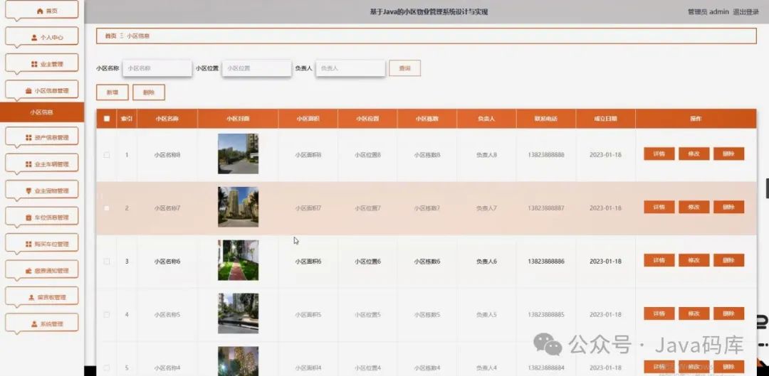Click the icon beside 车位信息管理

point(28,217)
